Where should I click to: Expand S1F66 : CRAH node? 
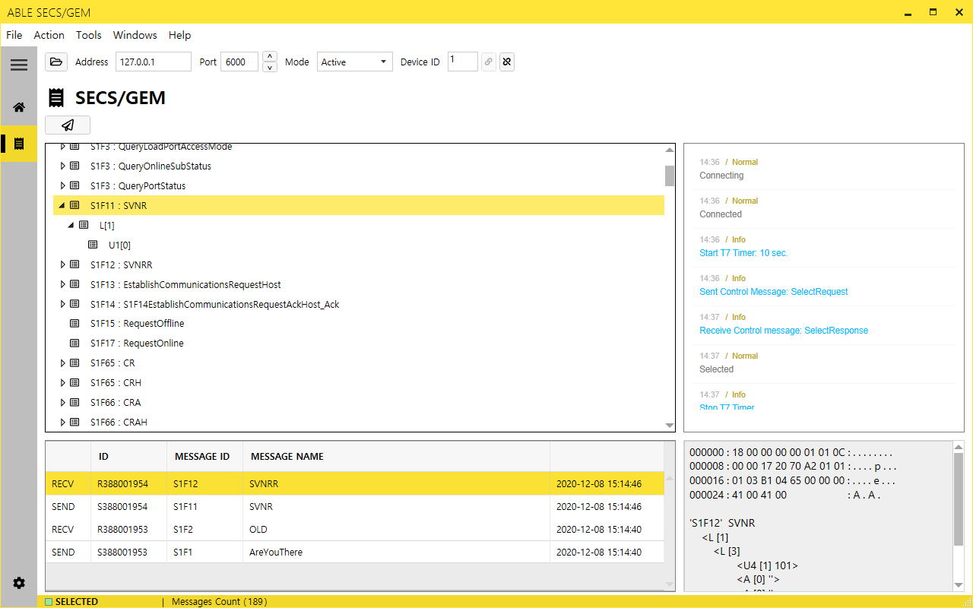(x=63, y=423)
